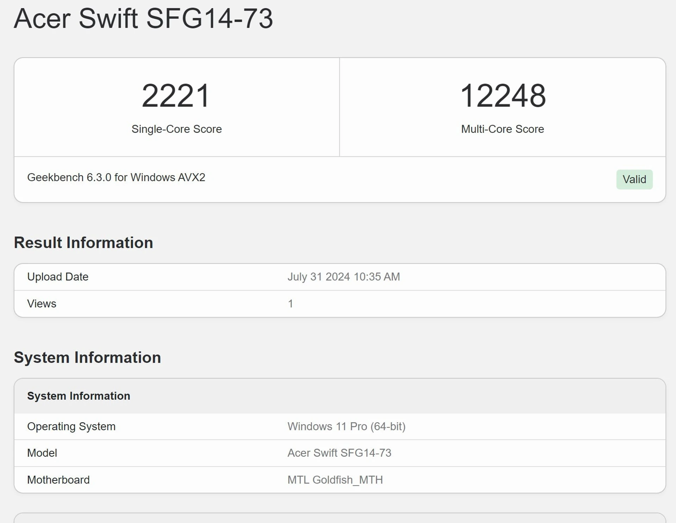Select the 12248 multi-core score value

click(x=503, y=96)
